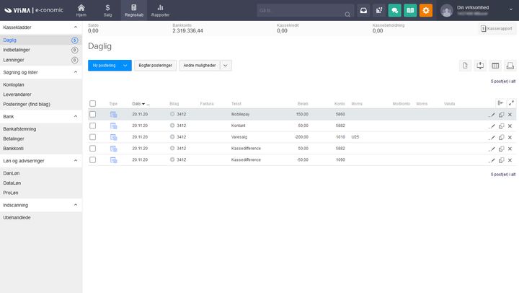Expand the table to fullscreen
Screen dimensions: 519x293
point(510,103)
